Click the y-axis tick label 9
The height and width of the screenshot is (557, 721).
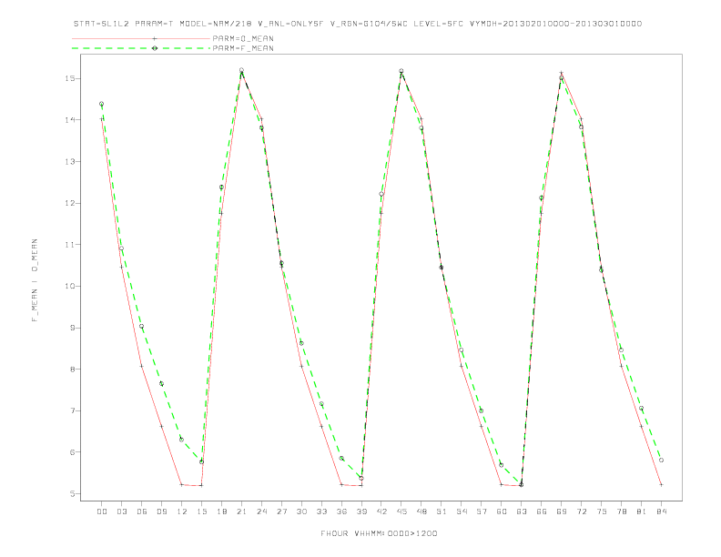73,328
